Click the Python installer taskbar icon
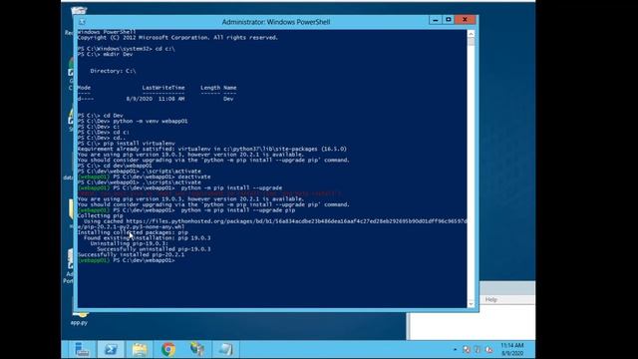The height and width of the screenshot is (359, 638). (x=197, y=349)
